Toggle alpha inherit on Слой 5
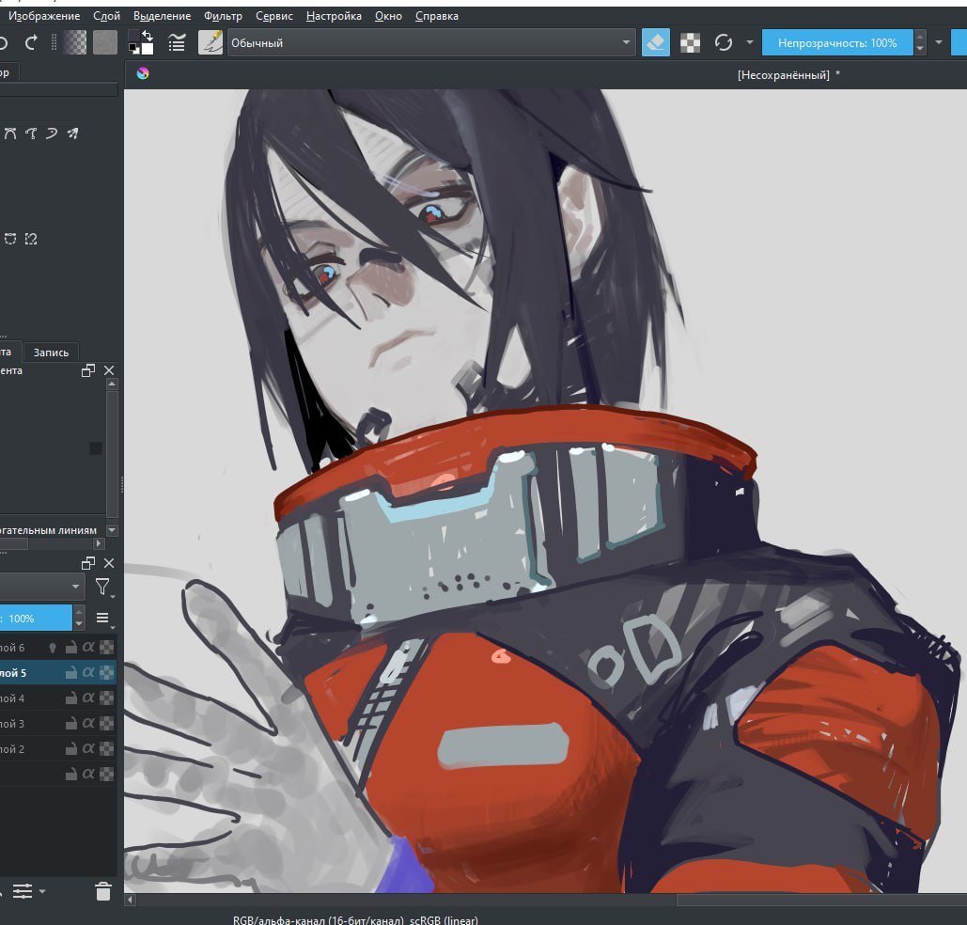The image size is (967, 925). [x=88, y=672]
